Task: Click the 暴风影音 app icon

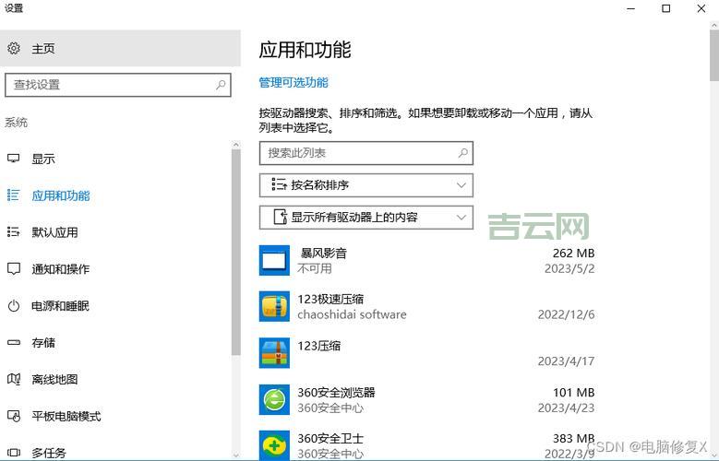Action: 274,260
